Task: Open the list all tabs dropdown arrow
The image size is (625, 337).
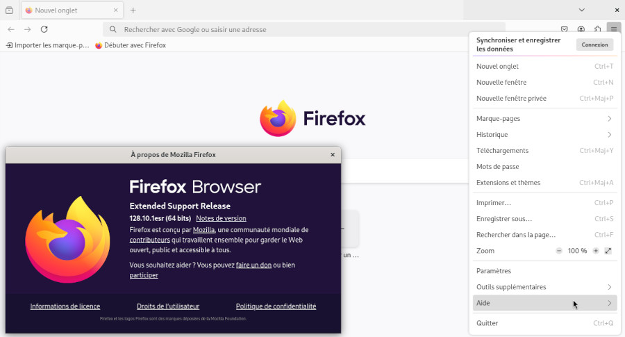Action: pyautogui.click(x=581, y=10)
